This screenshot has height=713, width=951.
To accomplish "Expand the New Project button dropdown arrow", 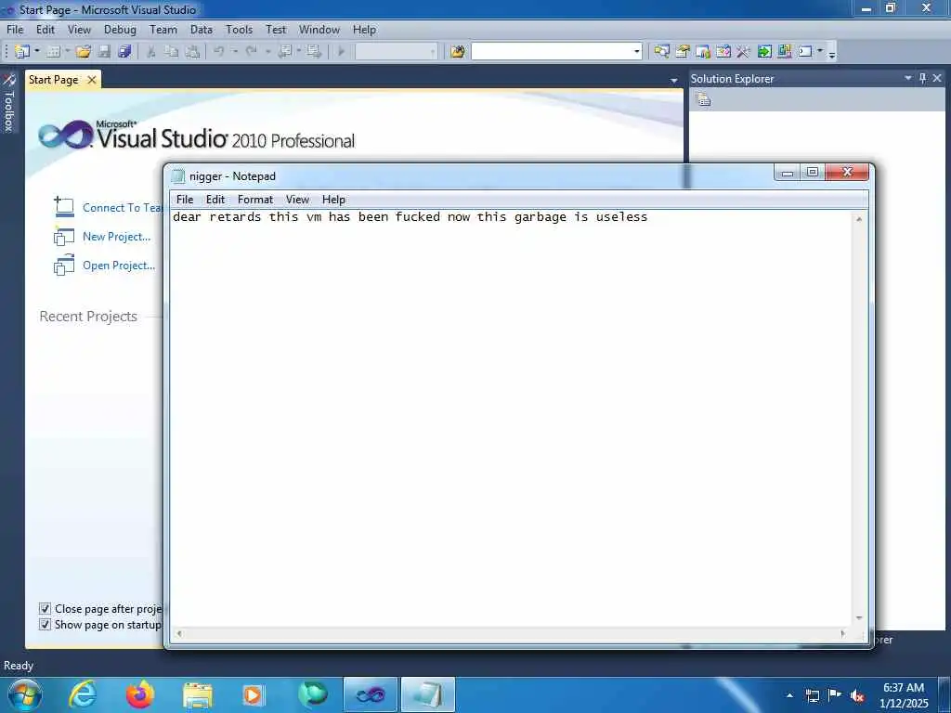I will coord(37,52).
